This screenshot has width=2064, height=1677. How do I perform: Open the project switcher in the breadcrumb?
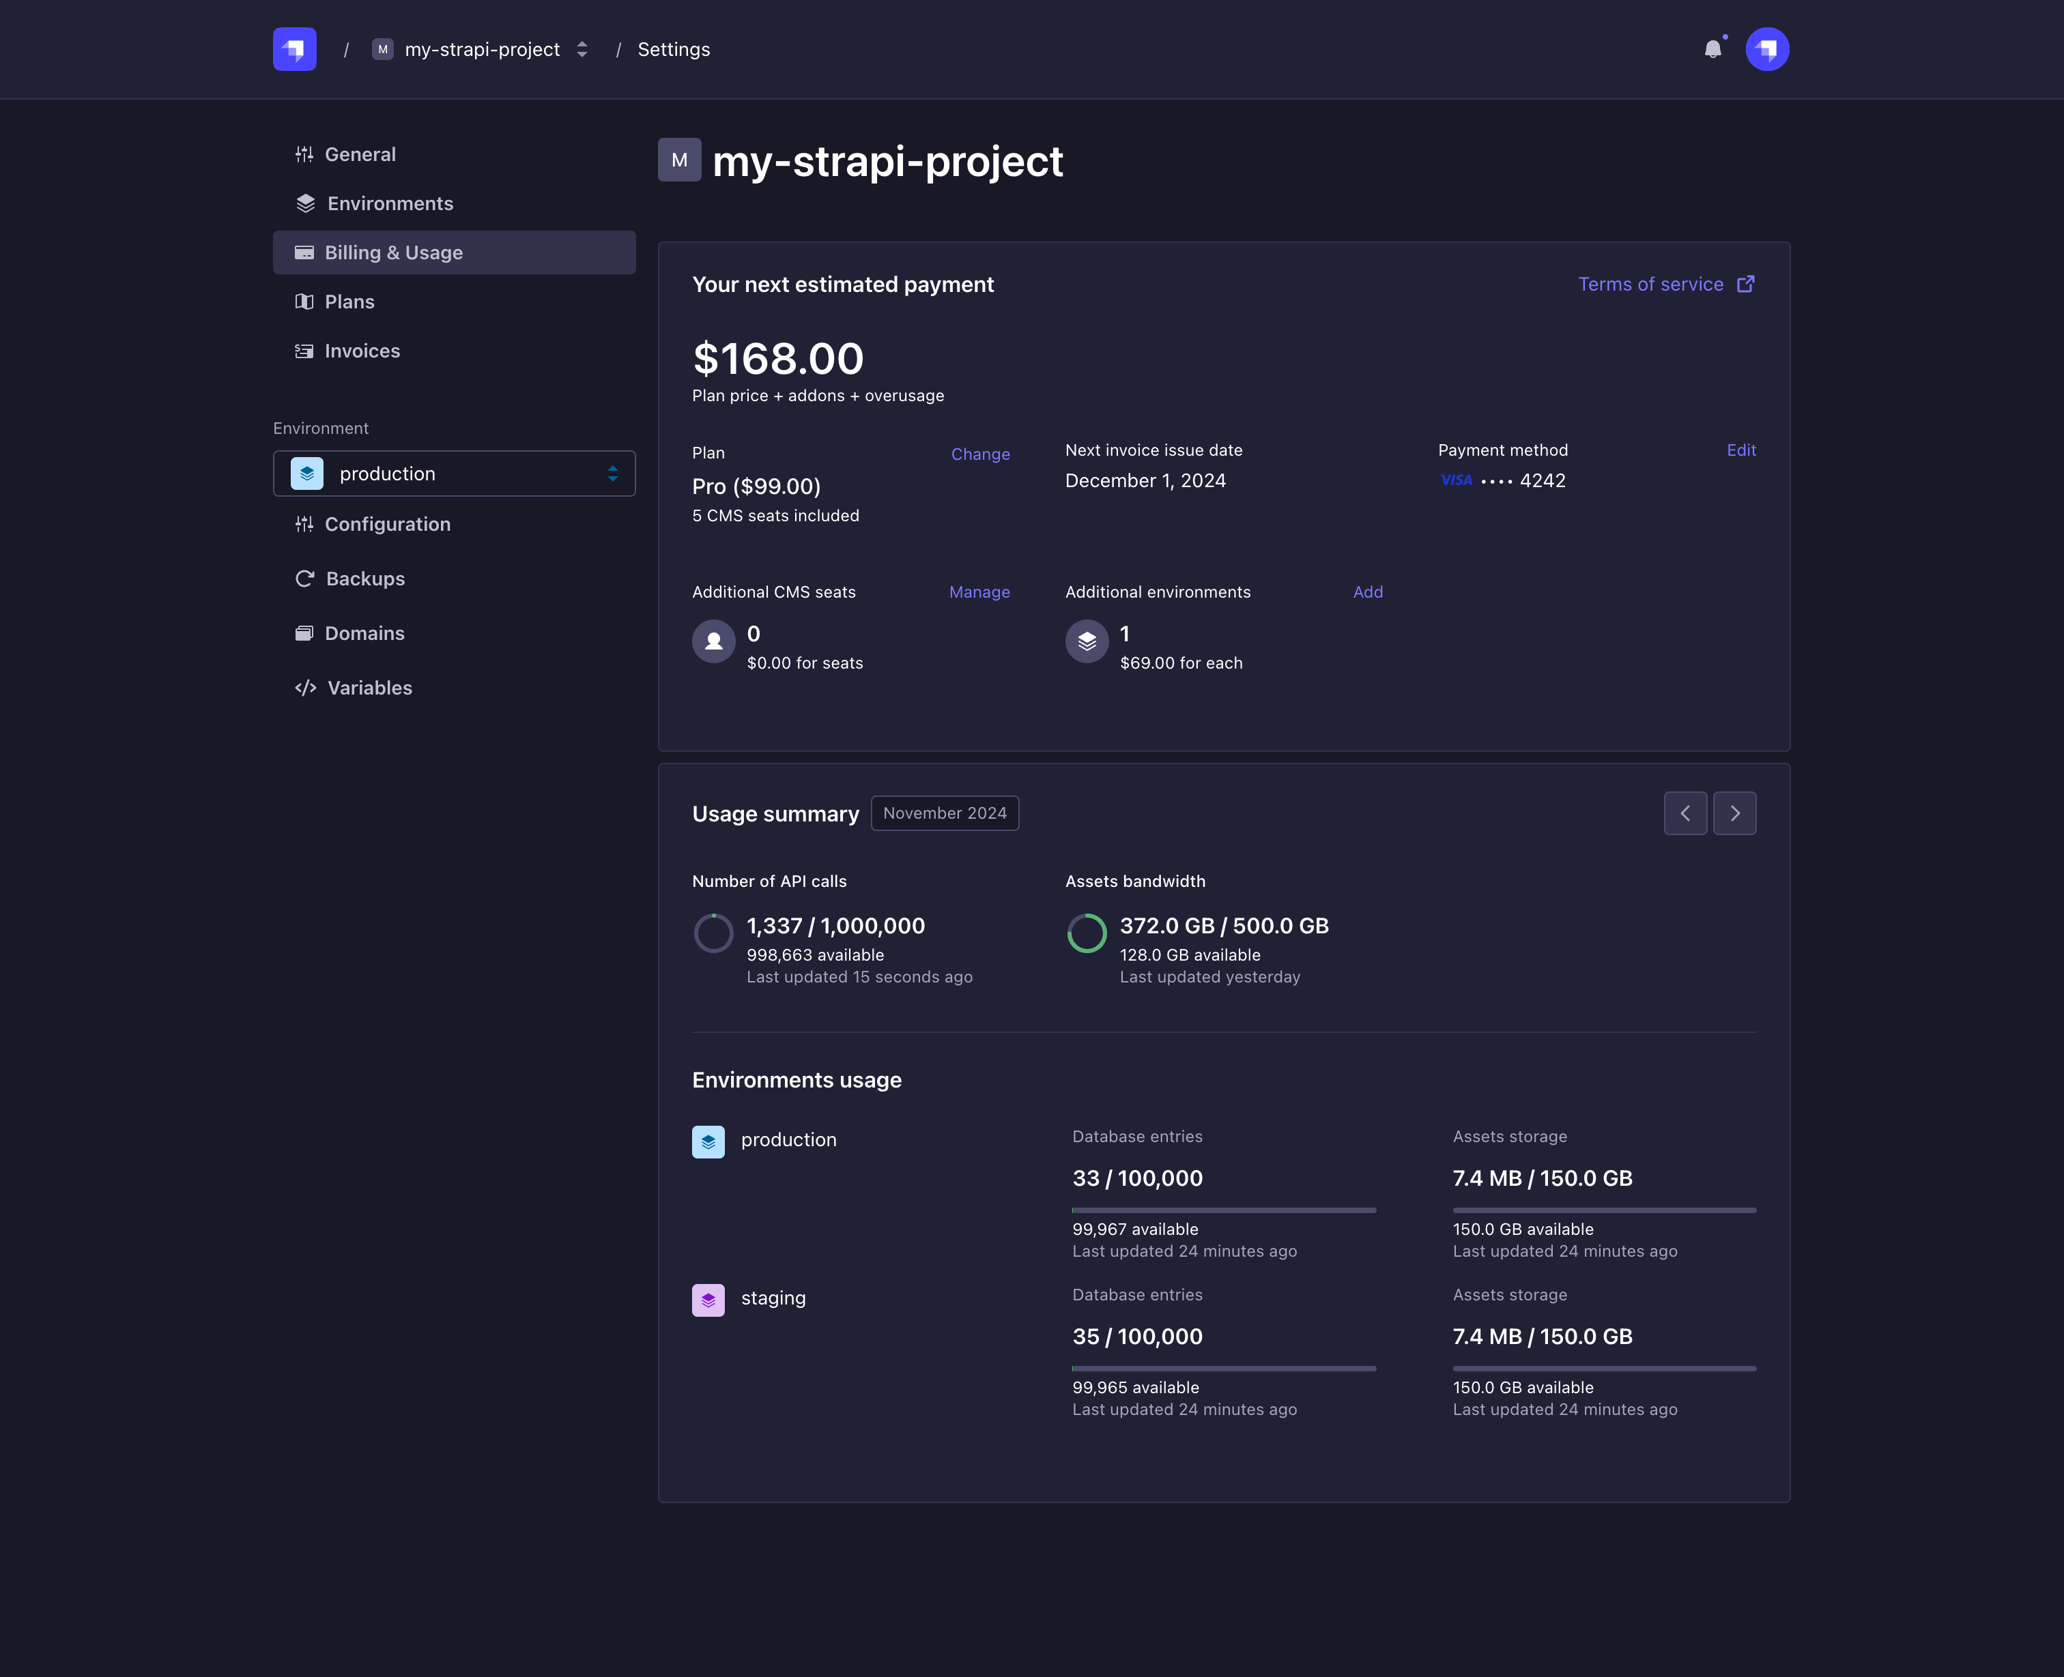[583, 49]
